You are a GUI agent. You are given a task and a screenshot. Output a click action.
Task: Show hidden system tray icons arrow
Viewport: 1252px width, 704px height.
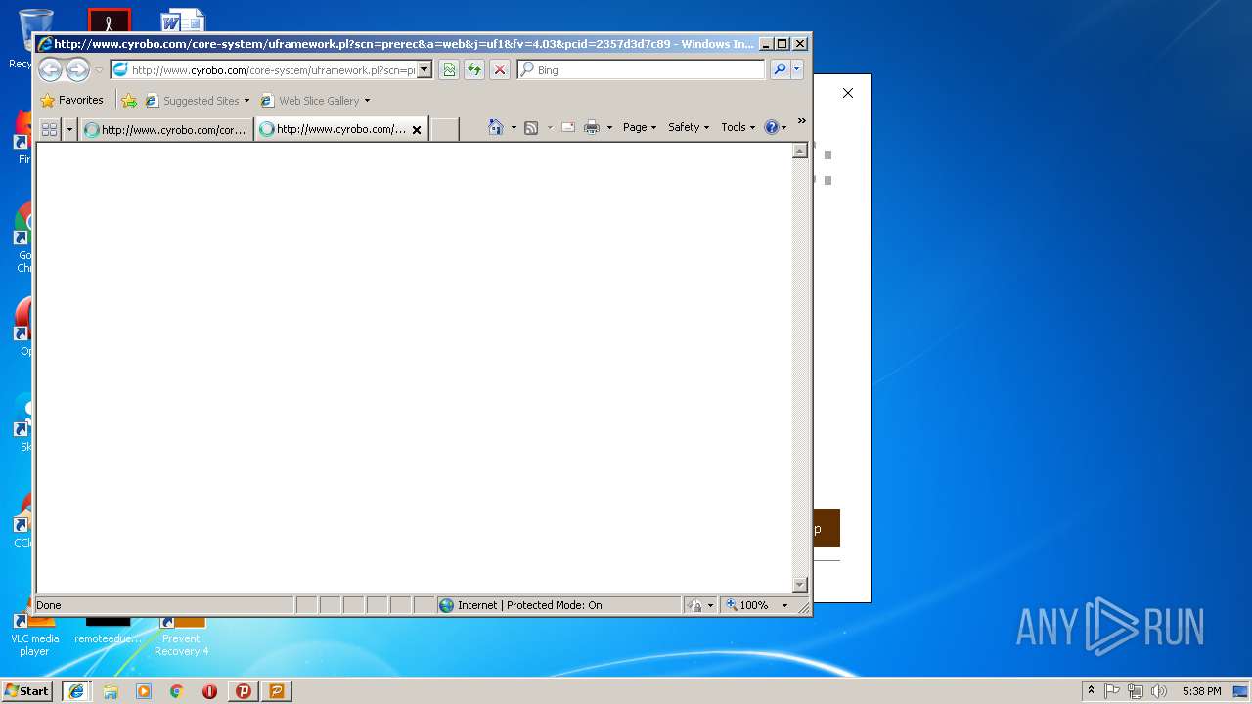(1091, 690)
